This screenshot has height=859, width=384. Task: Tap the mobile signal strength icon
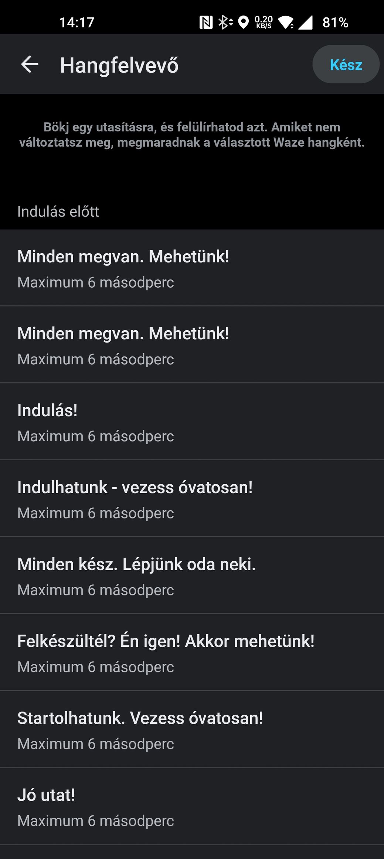(x=305, y=23)
